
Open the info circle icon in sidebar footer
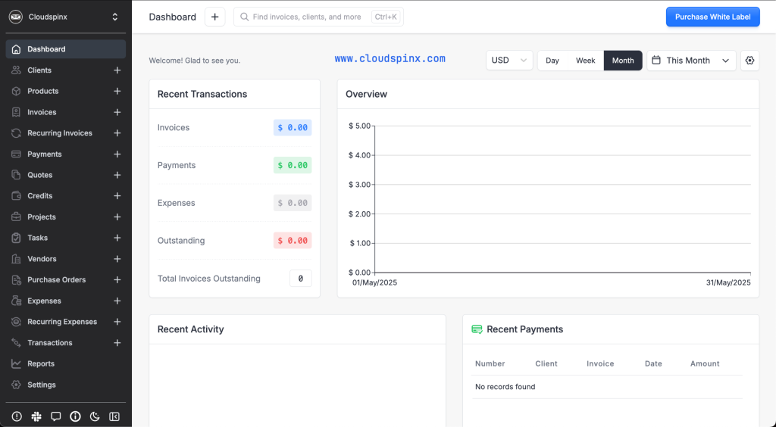click(x=75, y=416)
